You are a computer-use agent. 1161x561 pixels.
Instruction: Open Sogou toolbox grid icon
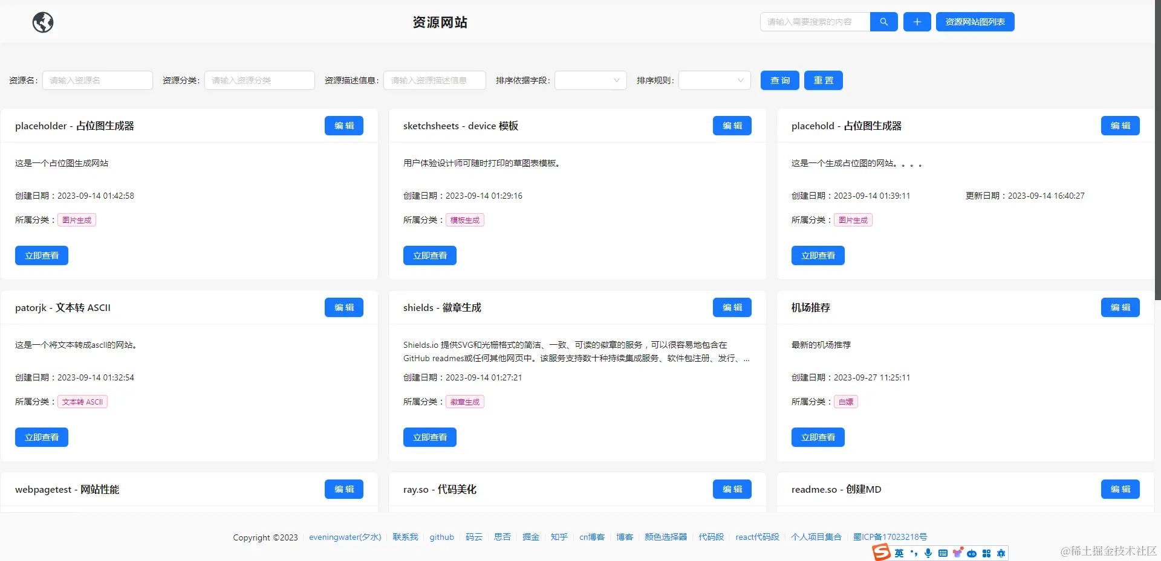(986, 553)
